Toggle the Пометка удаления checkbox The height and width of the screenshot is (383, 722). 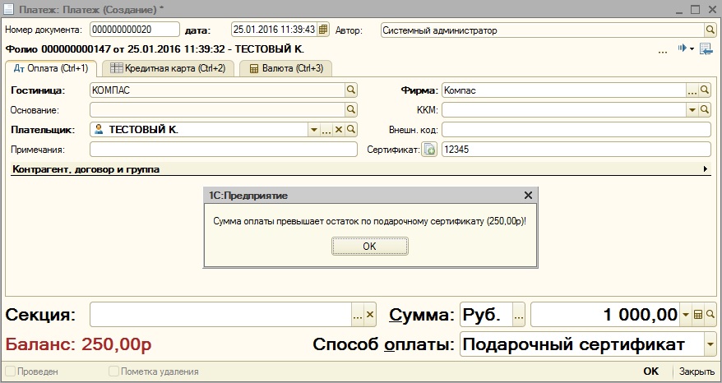pyautogui.click(x=113, y=371)
